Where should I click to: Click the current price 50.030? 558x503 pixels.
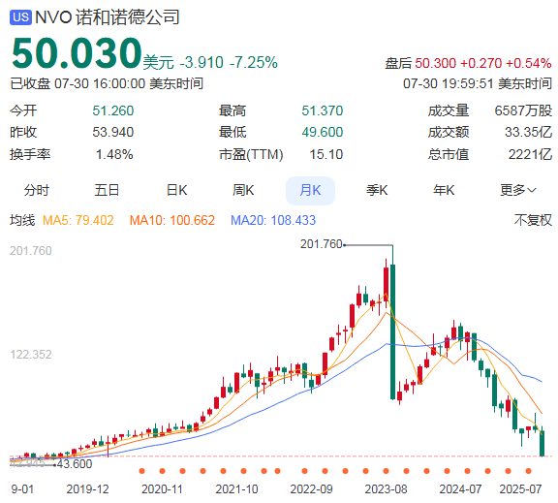[77, 53]
